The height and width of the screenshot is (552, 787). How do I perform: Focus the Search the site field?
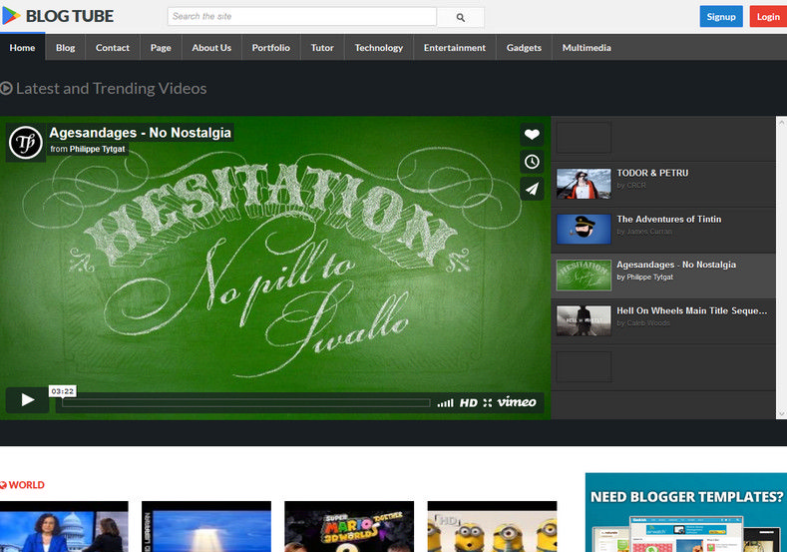click(x=302, y=17)
